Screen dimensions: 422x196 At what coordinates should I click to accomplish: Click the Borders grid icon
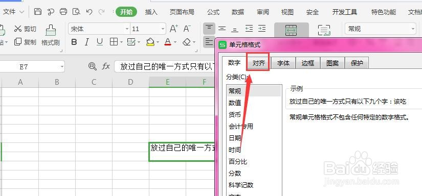coord(114,42)
